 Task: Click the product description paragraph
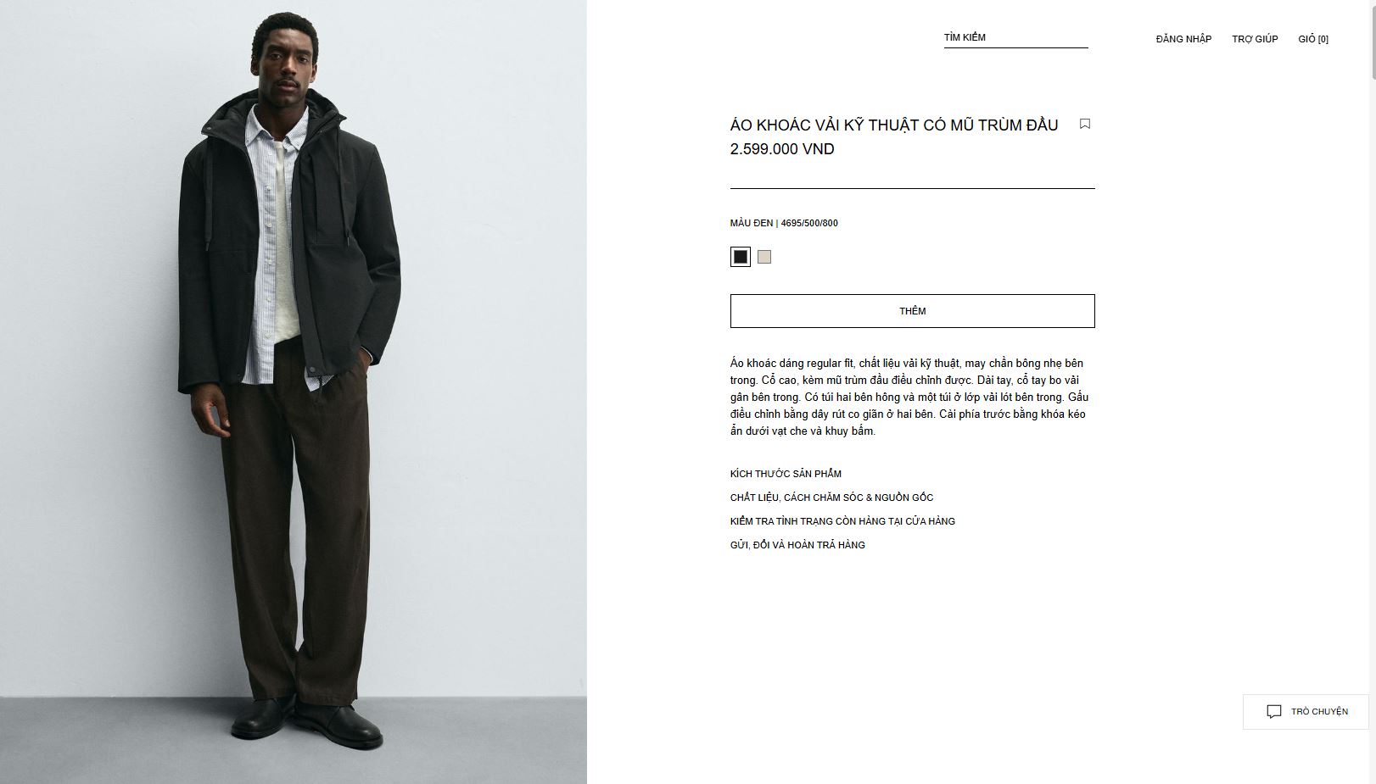[909, 397]
